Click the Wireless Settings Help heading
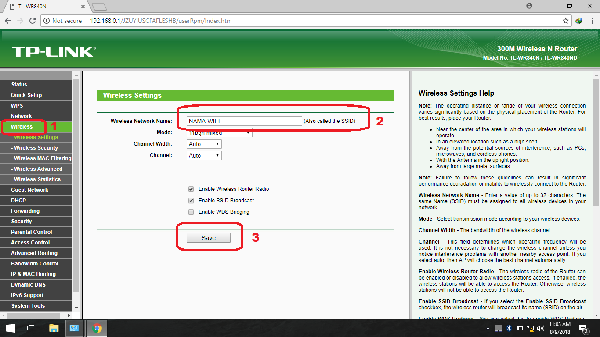This screenshot has height=337, width=600. click(456, 93)
